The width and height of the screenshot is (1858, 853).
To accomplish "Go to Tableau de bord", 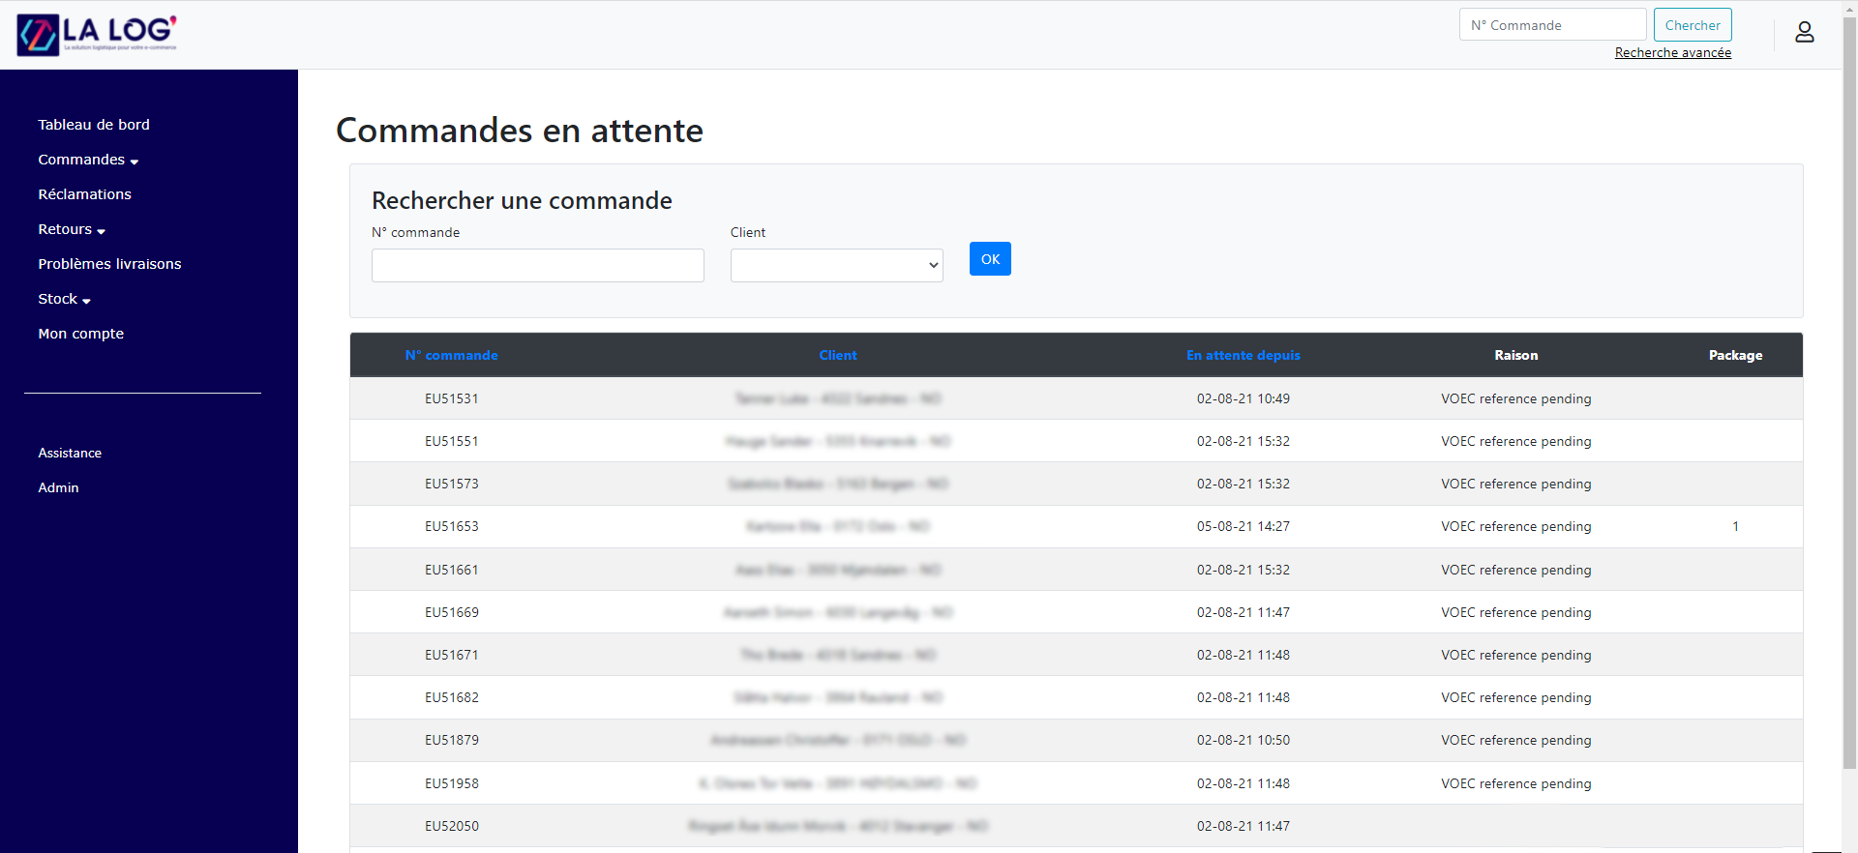I will pos(94,125).
